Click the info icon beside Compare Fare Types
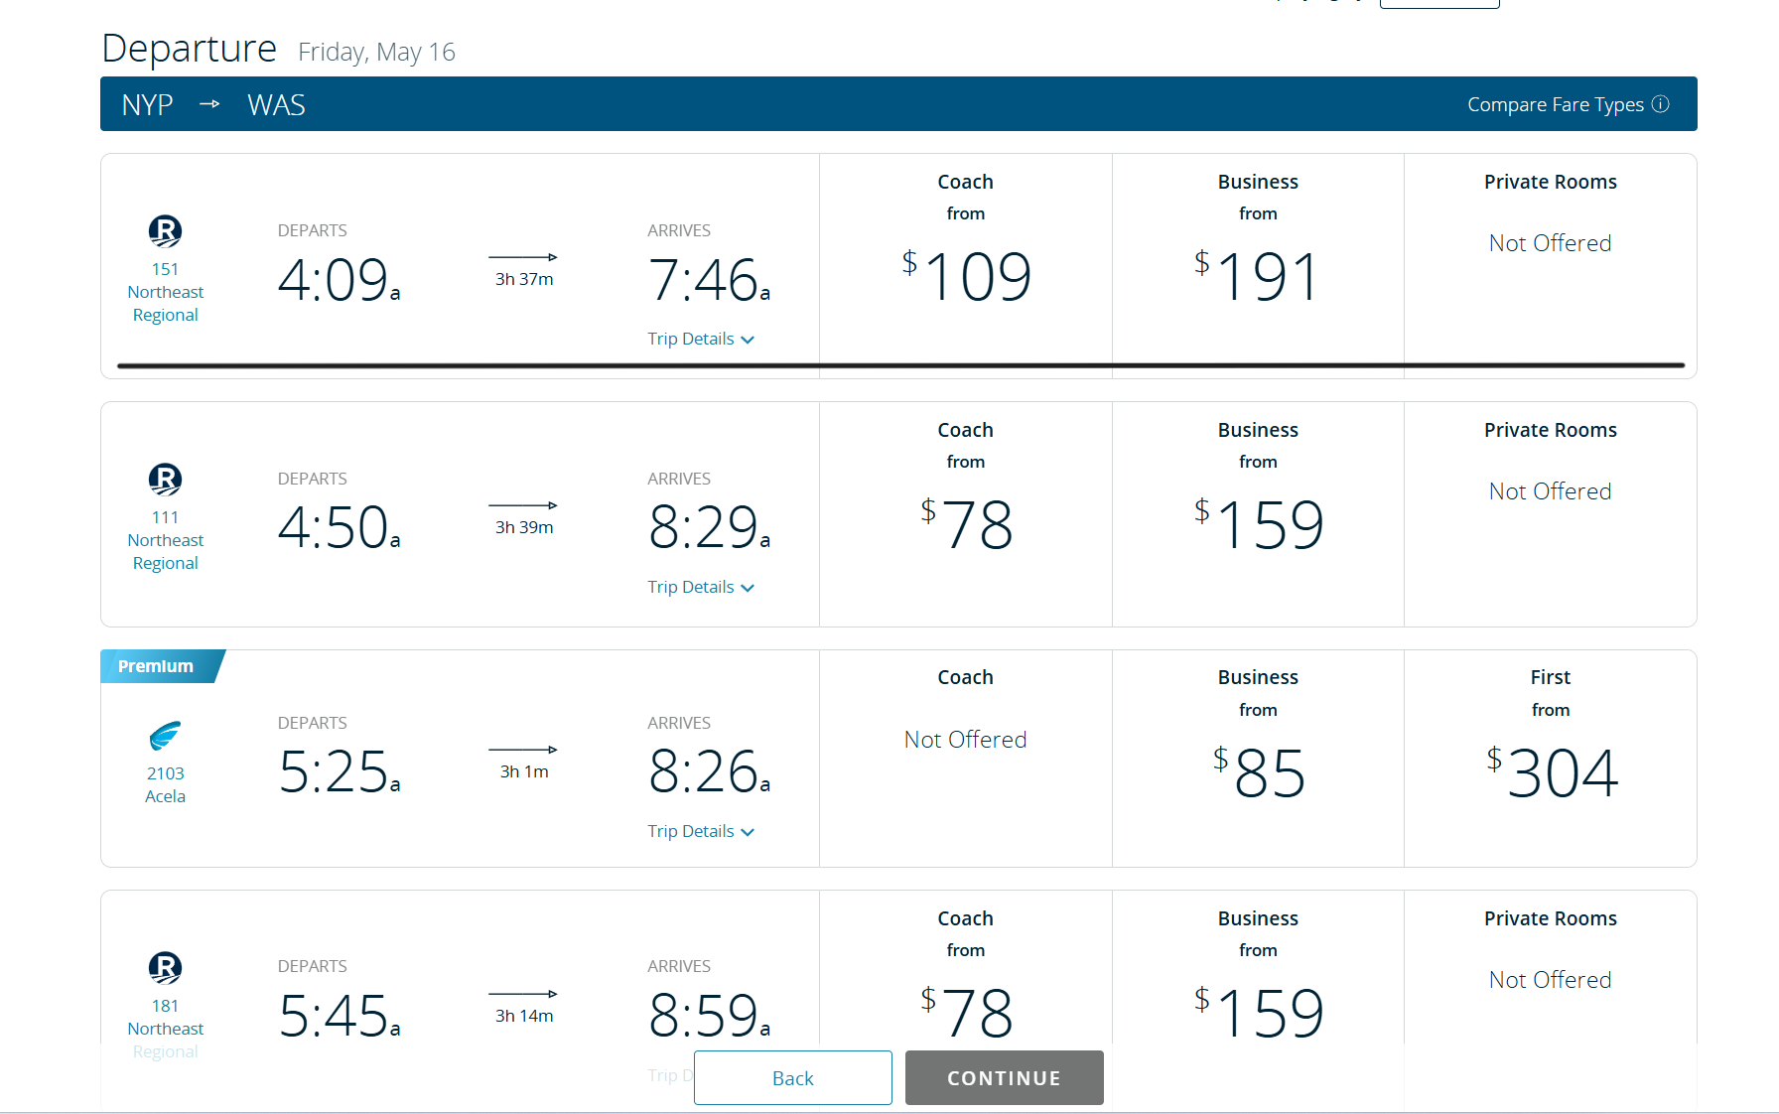This screenshot has height=1114, width=1779. (x=1661, y=104)
